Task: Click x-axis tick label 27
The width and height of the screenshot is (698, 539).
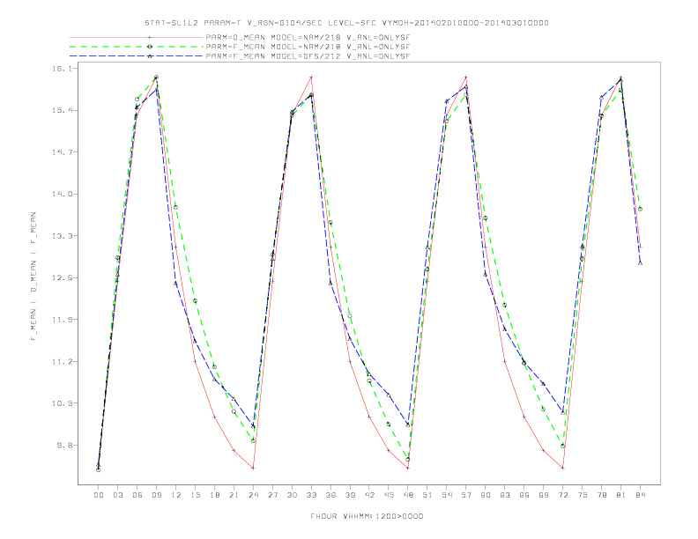Action: point(272,495)
